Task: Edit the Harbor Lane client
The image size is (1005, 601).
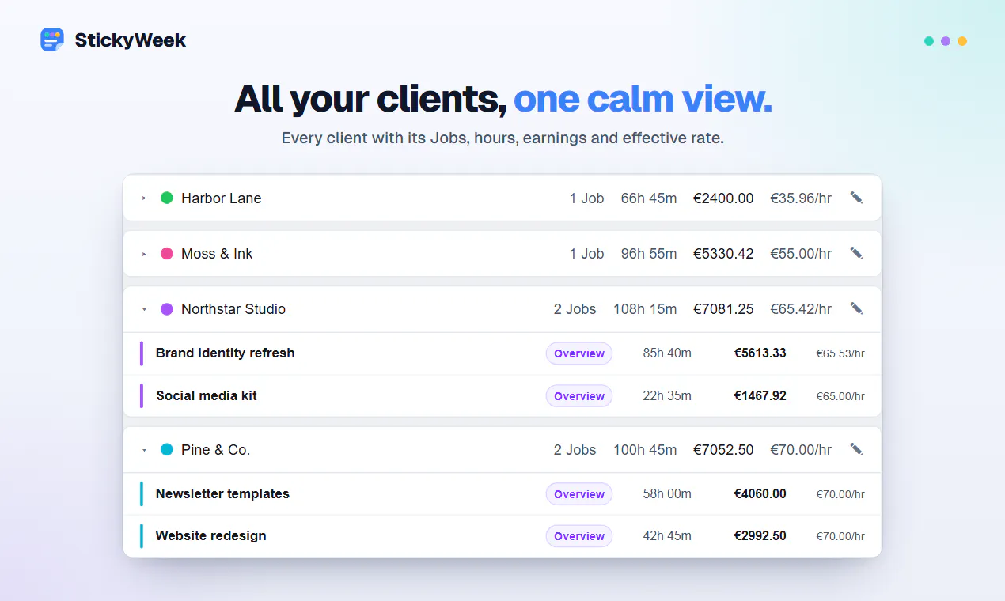Action: click(856, 198)
